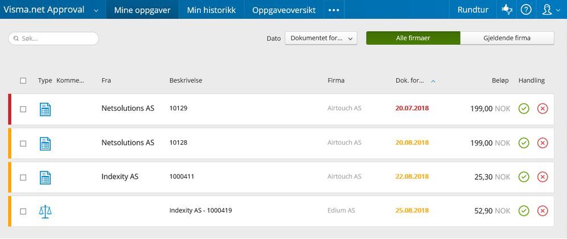567x239 pixels.
Task: Reject the Netsolutions AS 10128 invoice
Action: point(542,143)
